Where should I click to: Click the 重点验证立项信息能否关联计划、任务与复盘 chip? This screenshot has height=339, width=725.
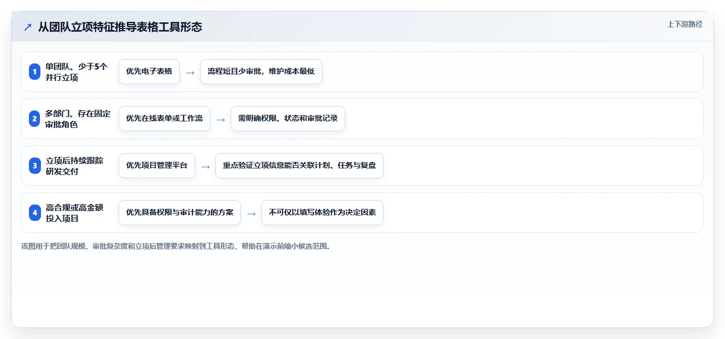[299, 166]
